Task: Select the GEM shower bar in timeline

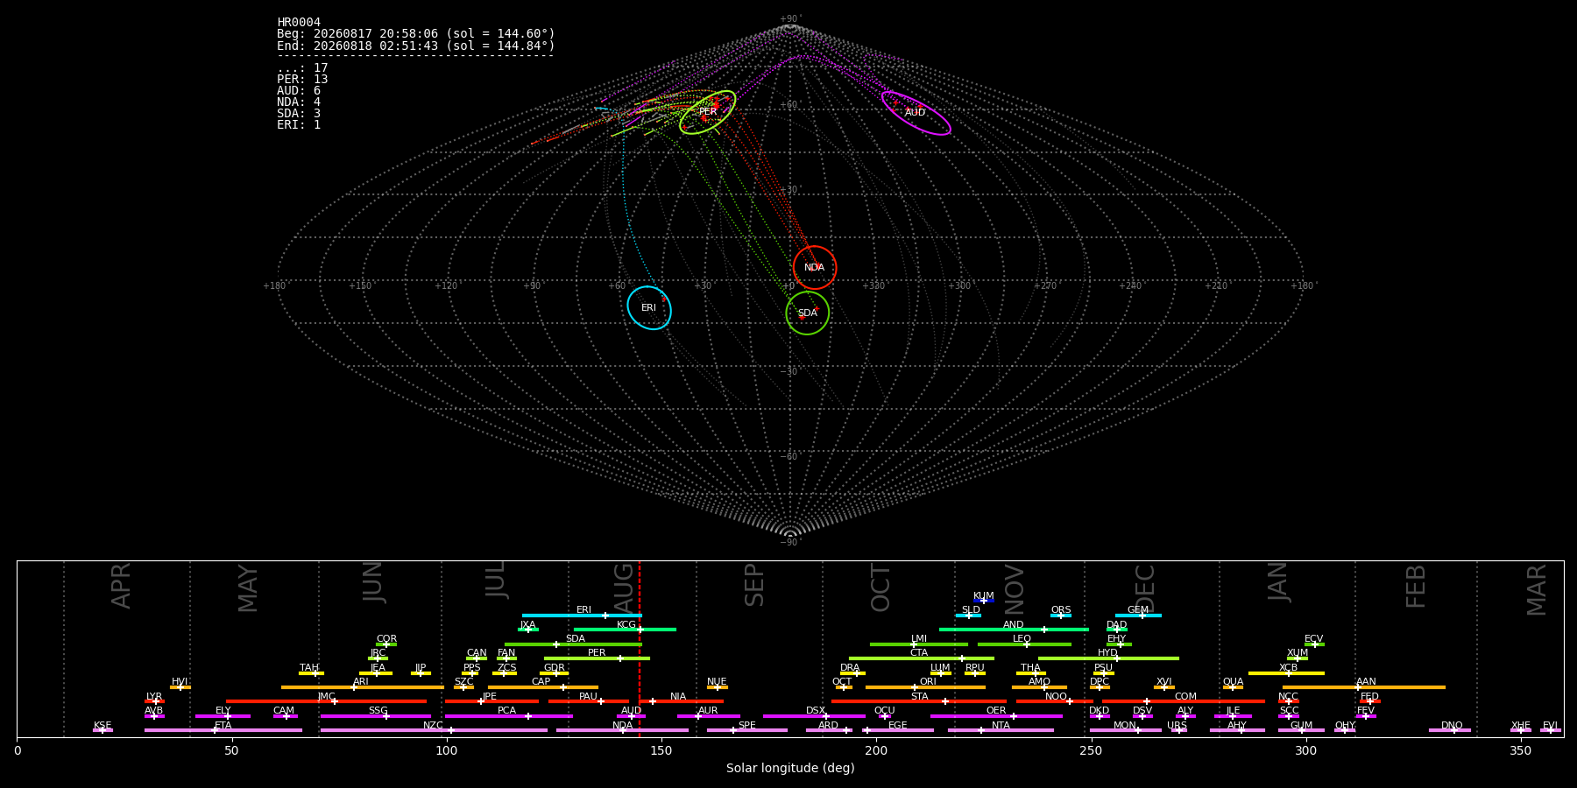Action: [1138, 616]
